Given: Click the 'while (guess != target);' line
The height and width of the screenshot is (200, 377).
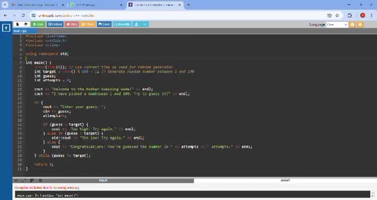Looking at the screenshot, I should tap(62, 156).
